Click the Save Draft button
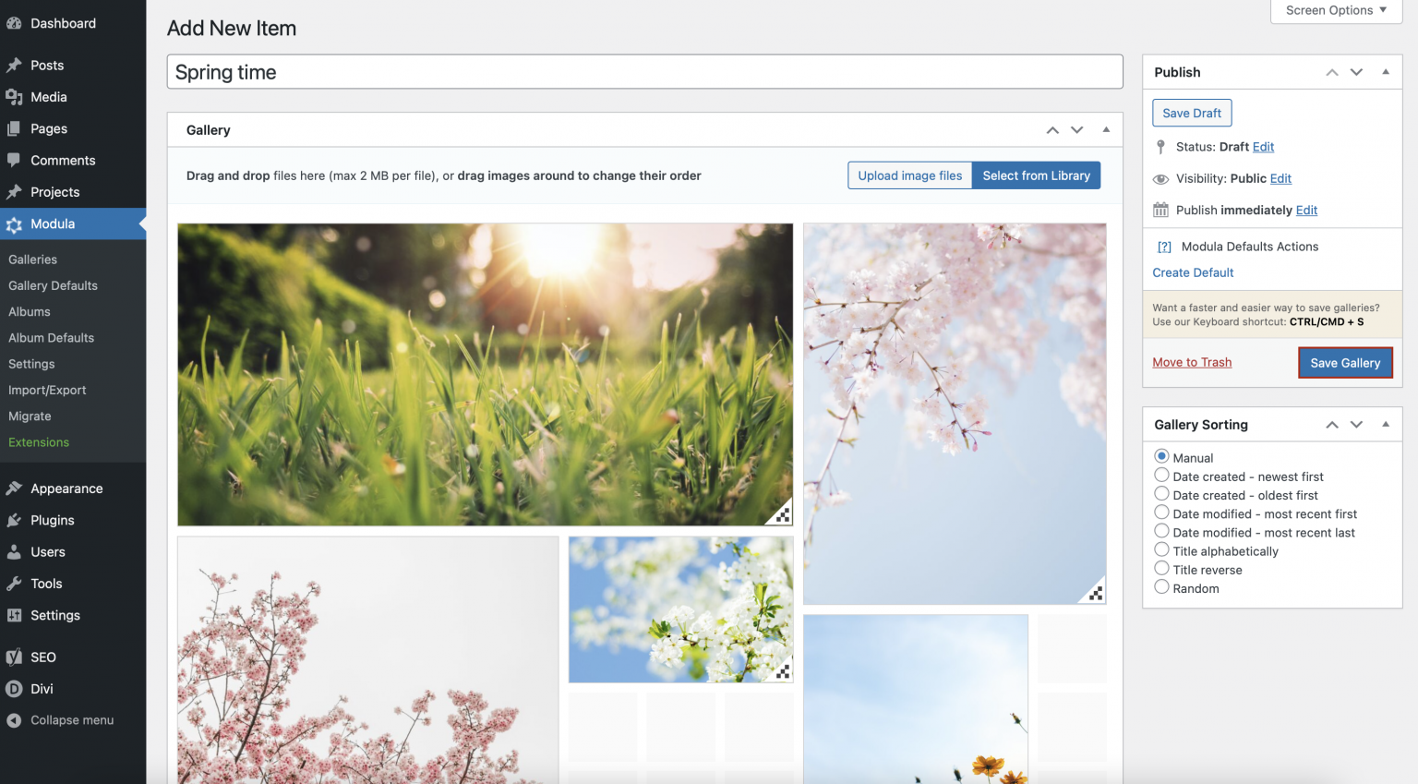1418x784 pixels. coord(1191,113)
